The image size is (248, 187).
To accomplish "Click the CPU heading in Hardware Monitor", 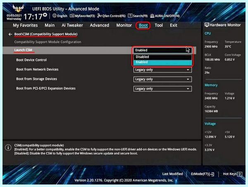I will pyautogui.click(x=207, y=33).
